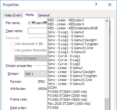The height and width of the screenshot is (110, 117).
Task: Choose Sony - S-Log2 - S-Gamut Tungsten
Action: [76, 44]
